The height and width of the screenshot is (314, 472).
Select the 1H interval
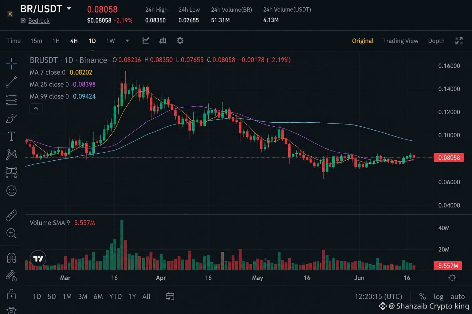pyautogui.click(x=56, y=41)
